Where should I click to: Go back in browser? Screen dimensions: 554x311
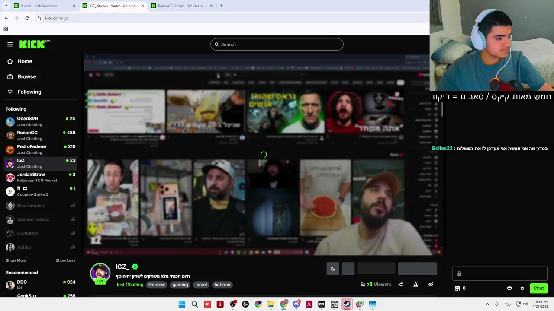coord(6,18)
